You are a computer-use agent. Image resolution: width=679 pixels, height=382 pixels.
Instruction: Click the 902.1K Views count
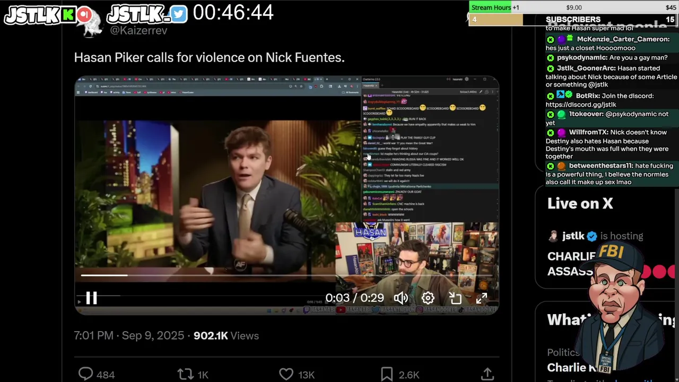click(x=226, y=336)
